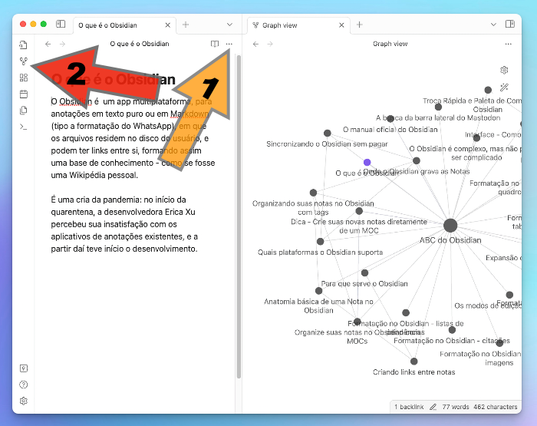The height and width of the screenshot is (426, 537).
Task: Open daily note calendar icon
Action: pos(23,94)
